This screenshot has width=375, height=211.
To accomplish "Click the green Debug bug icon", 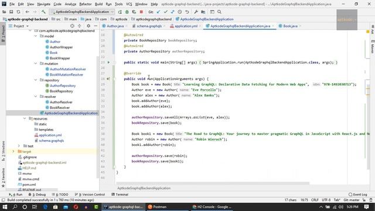I will pos(127,12).
